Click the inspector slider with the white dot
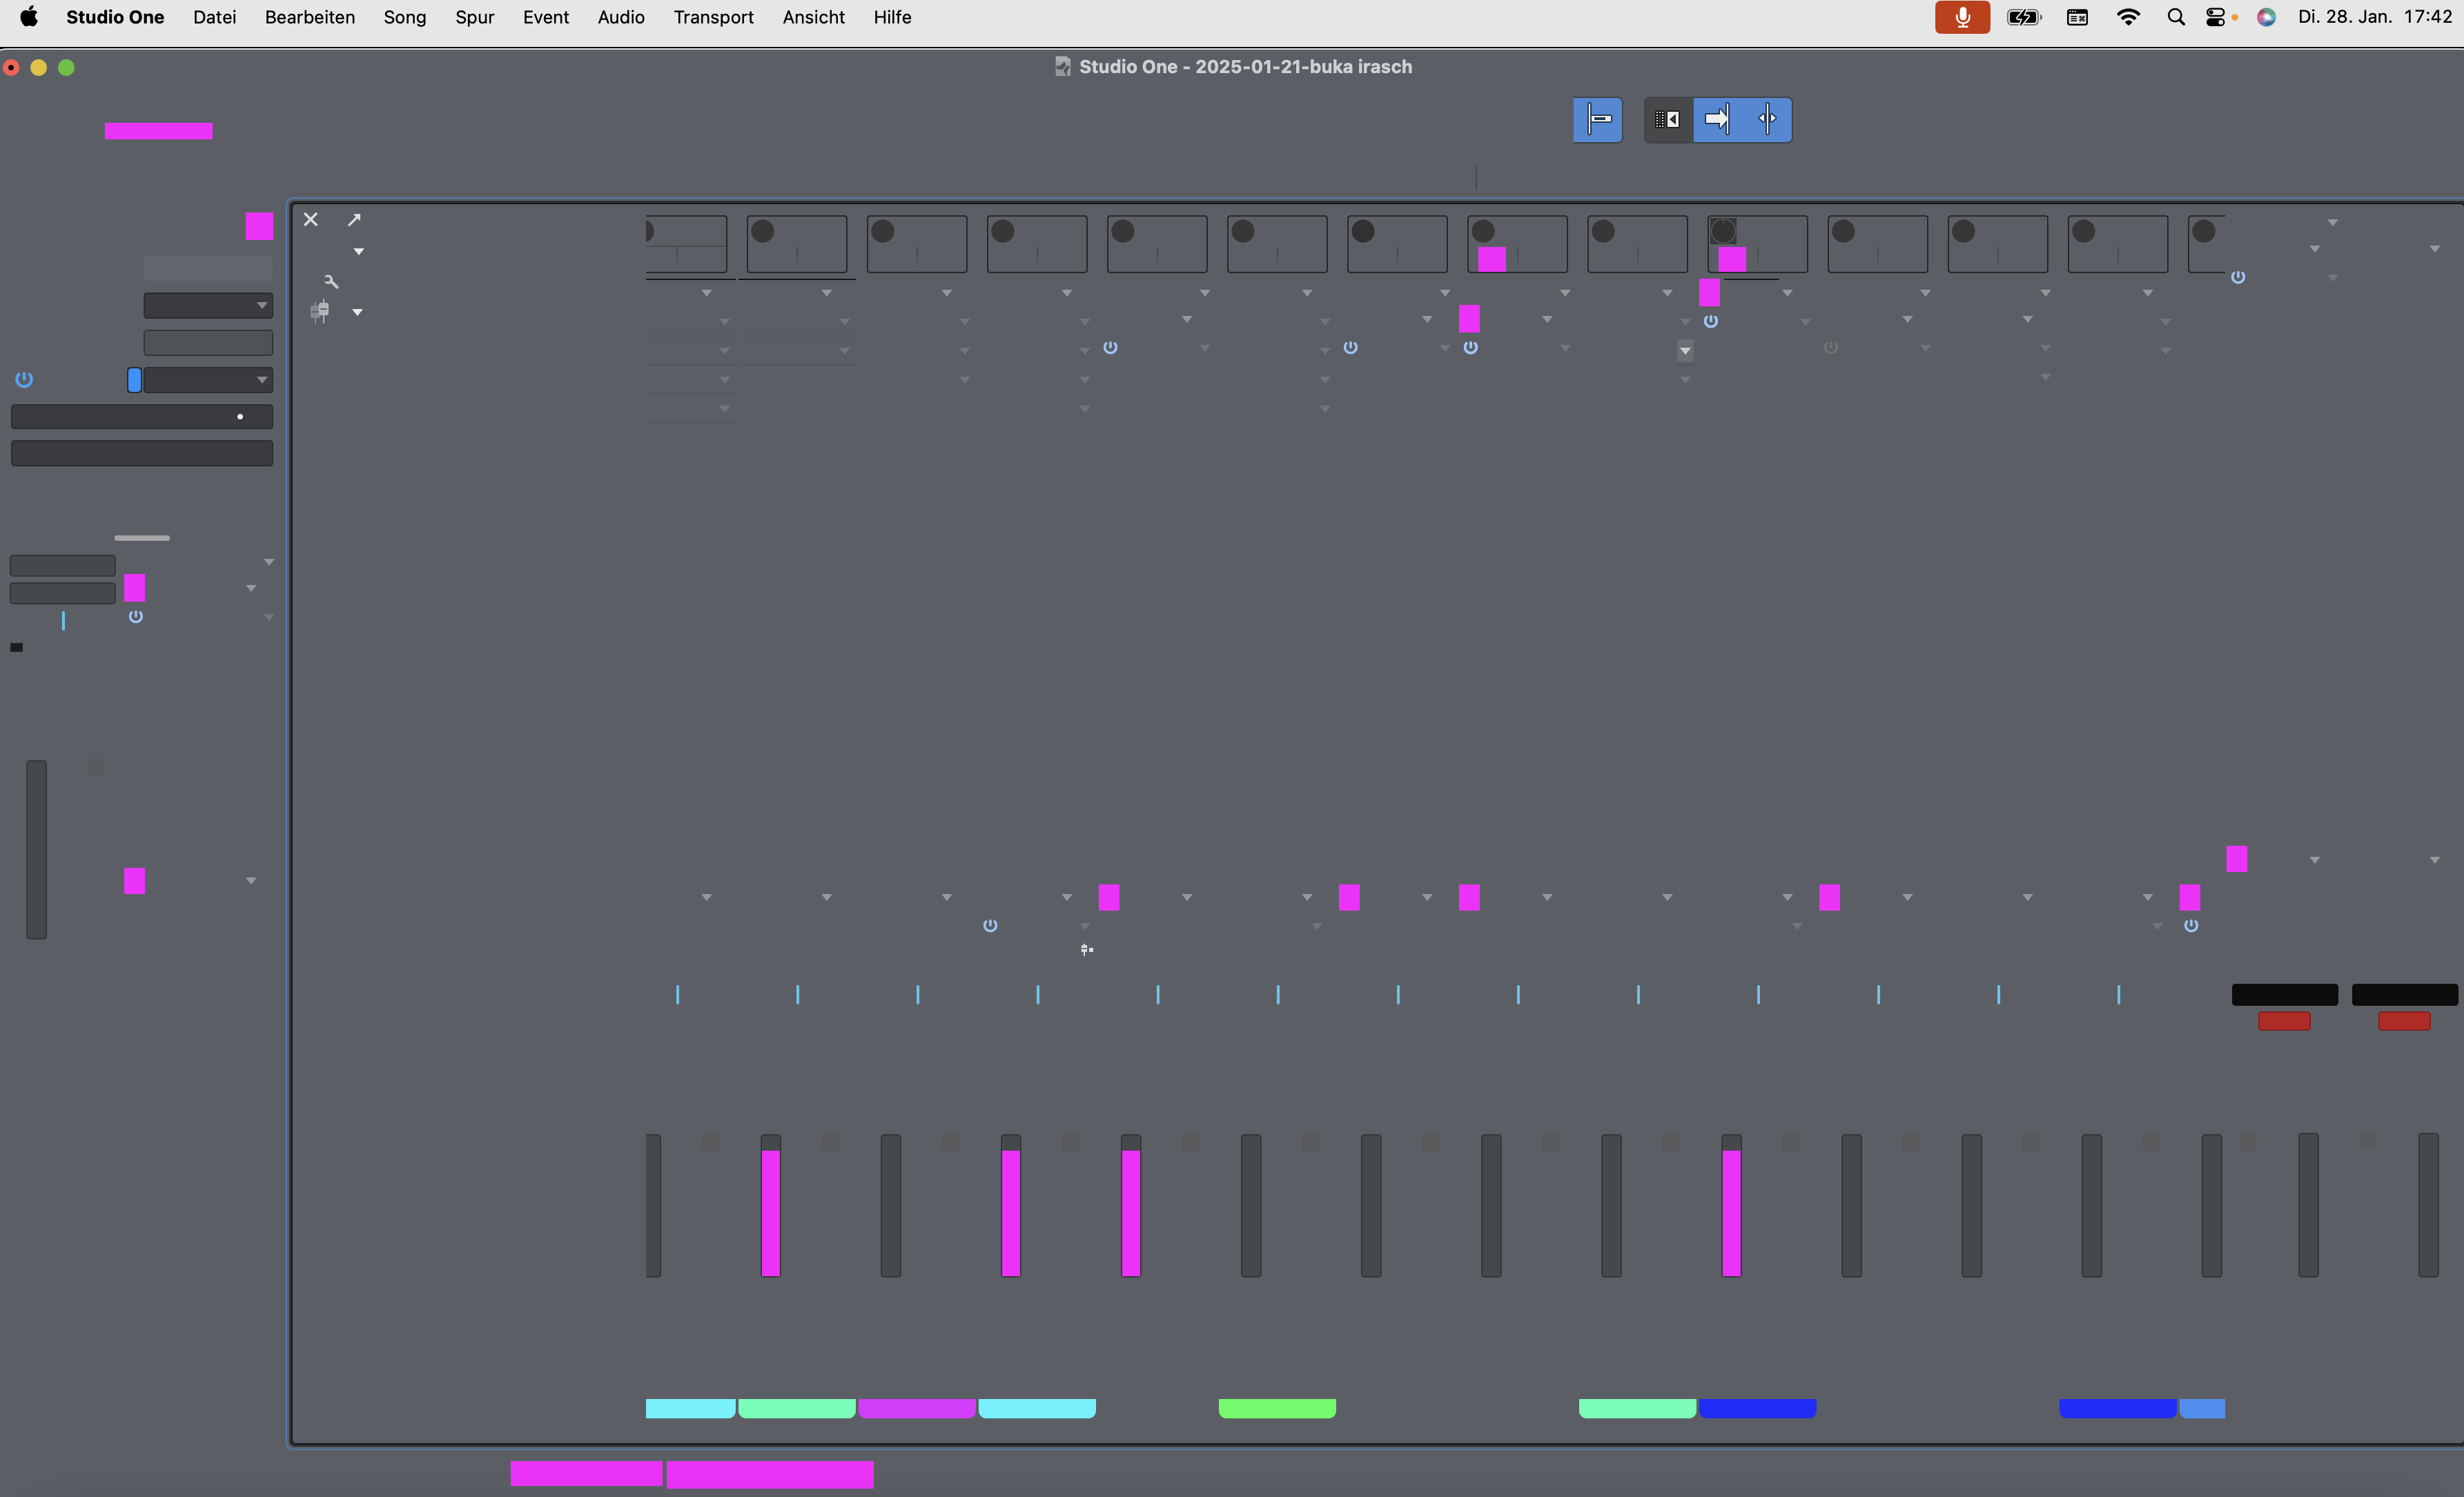This screenshot has height=1497, width=2464. tap(141, 417)
